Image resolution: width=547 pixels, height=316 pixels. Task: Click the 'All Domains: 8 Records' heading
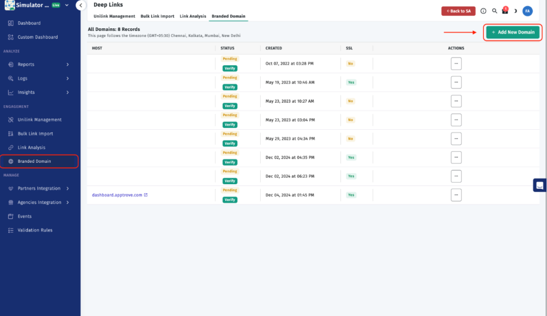(x=114, y=29)
